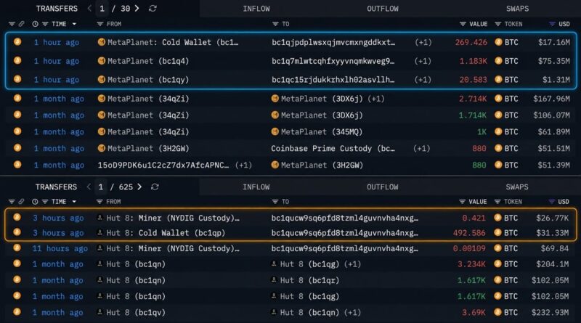This screenshot has height=323, width=581.
Task: Open the VALUE filter in top table
Action: [x=463, y=24]
